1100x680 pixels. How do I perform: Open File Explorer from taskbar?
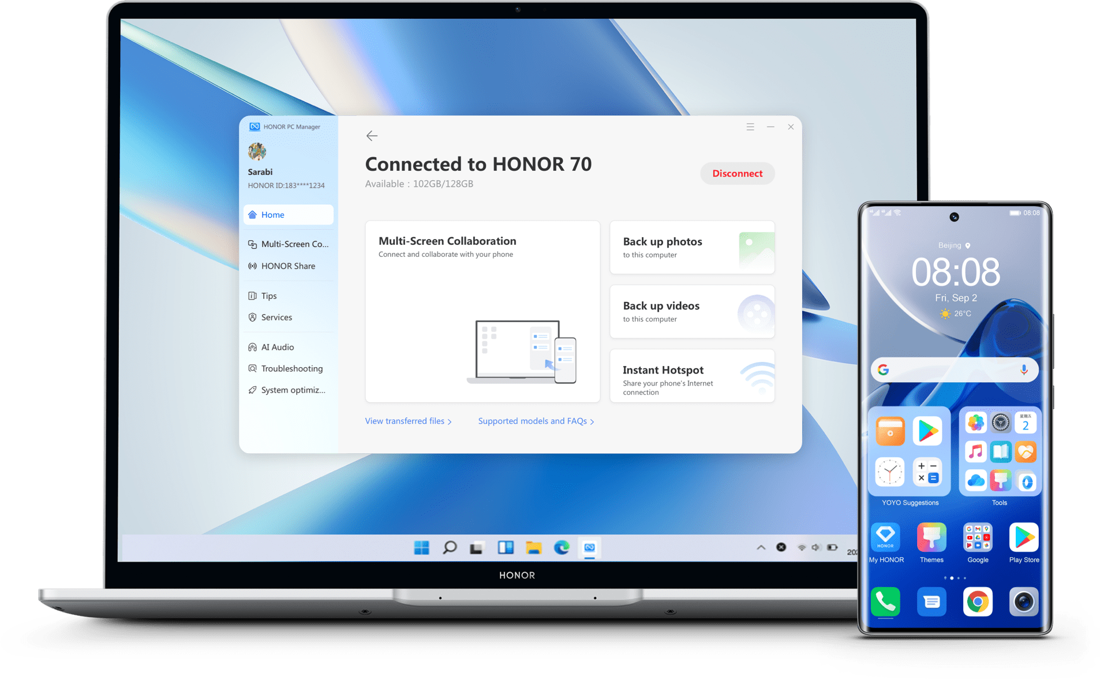pos(533,547)
